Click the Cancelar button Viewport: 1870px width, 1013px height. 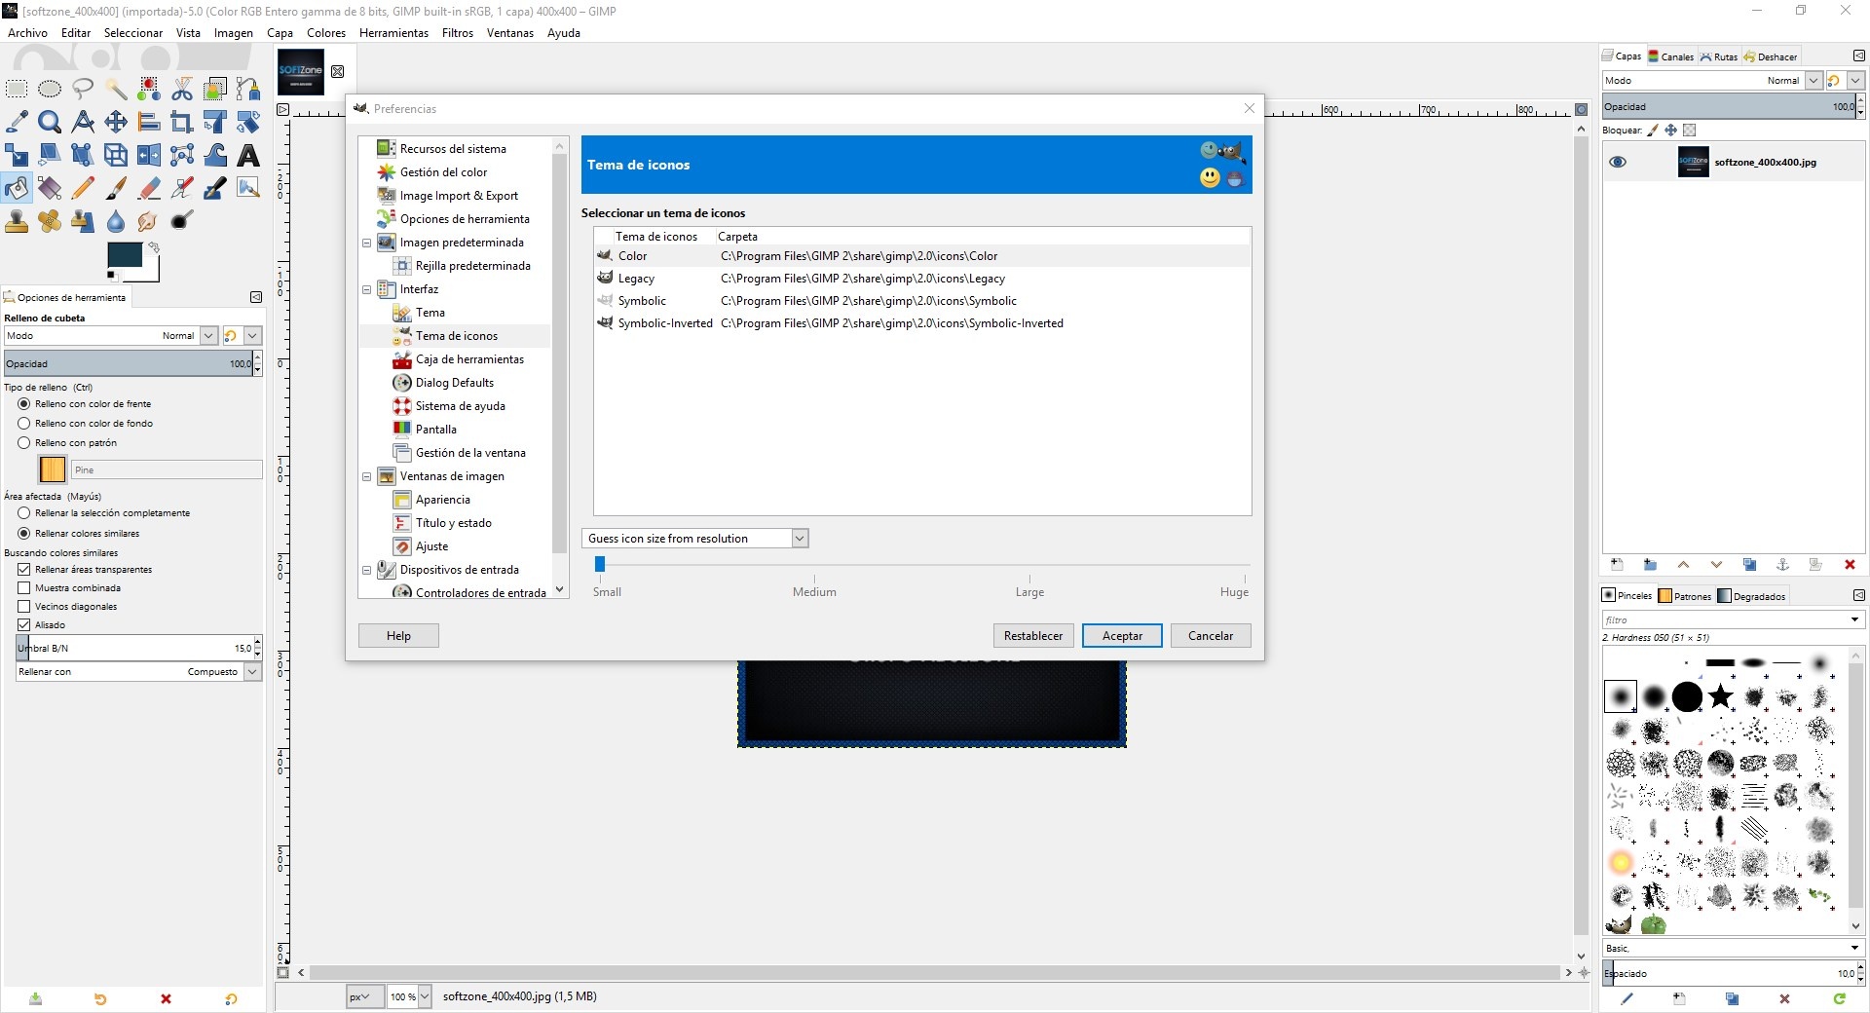point(1211,636)
